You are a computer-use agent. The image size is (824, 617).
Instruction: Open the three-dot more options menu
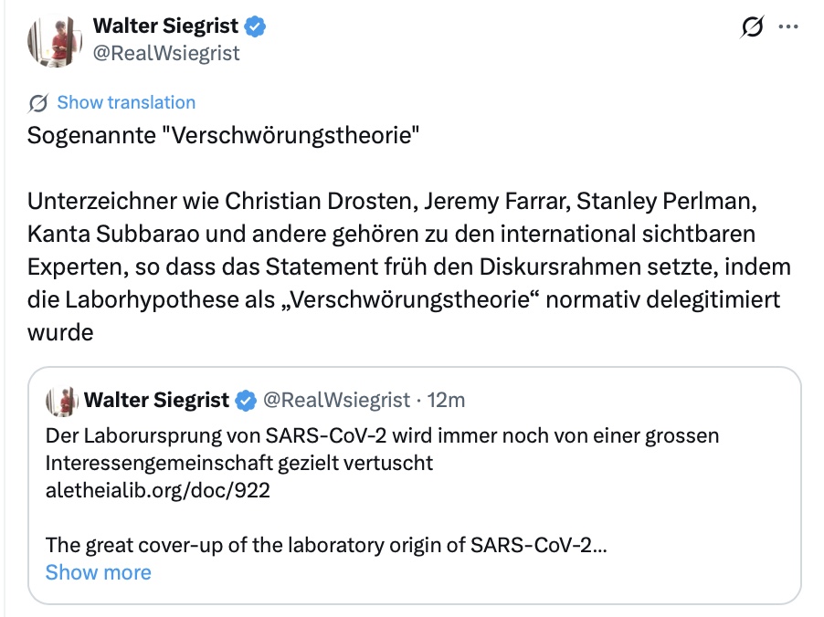788,27
